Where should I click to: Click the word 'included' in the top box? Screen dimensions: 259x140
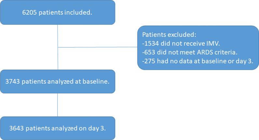(83, 12)
